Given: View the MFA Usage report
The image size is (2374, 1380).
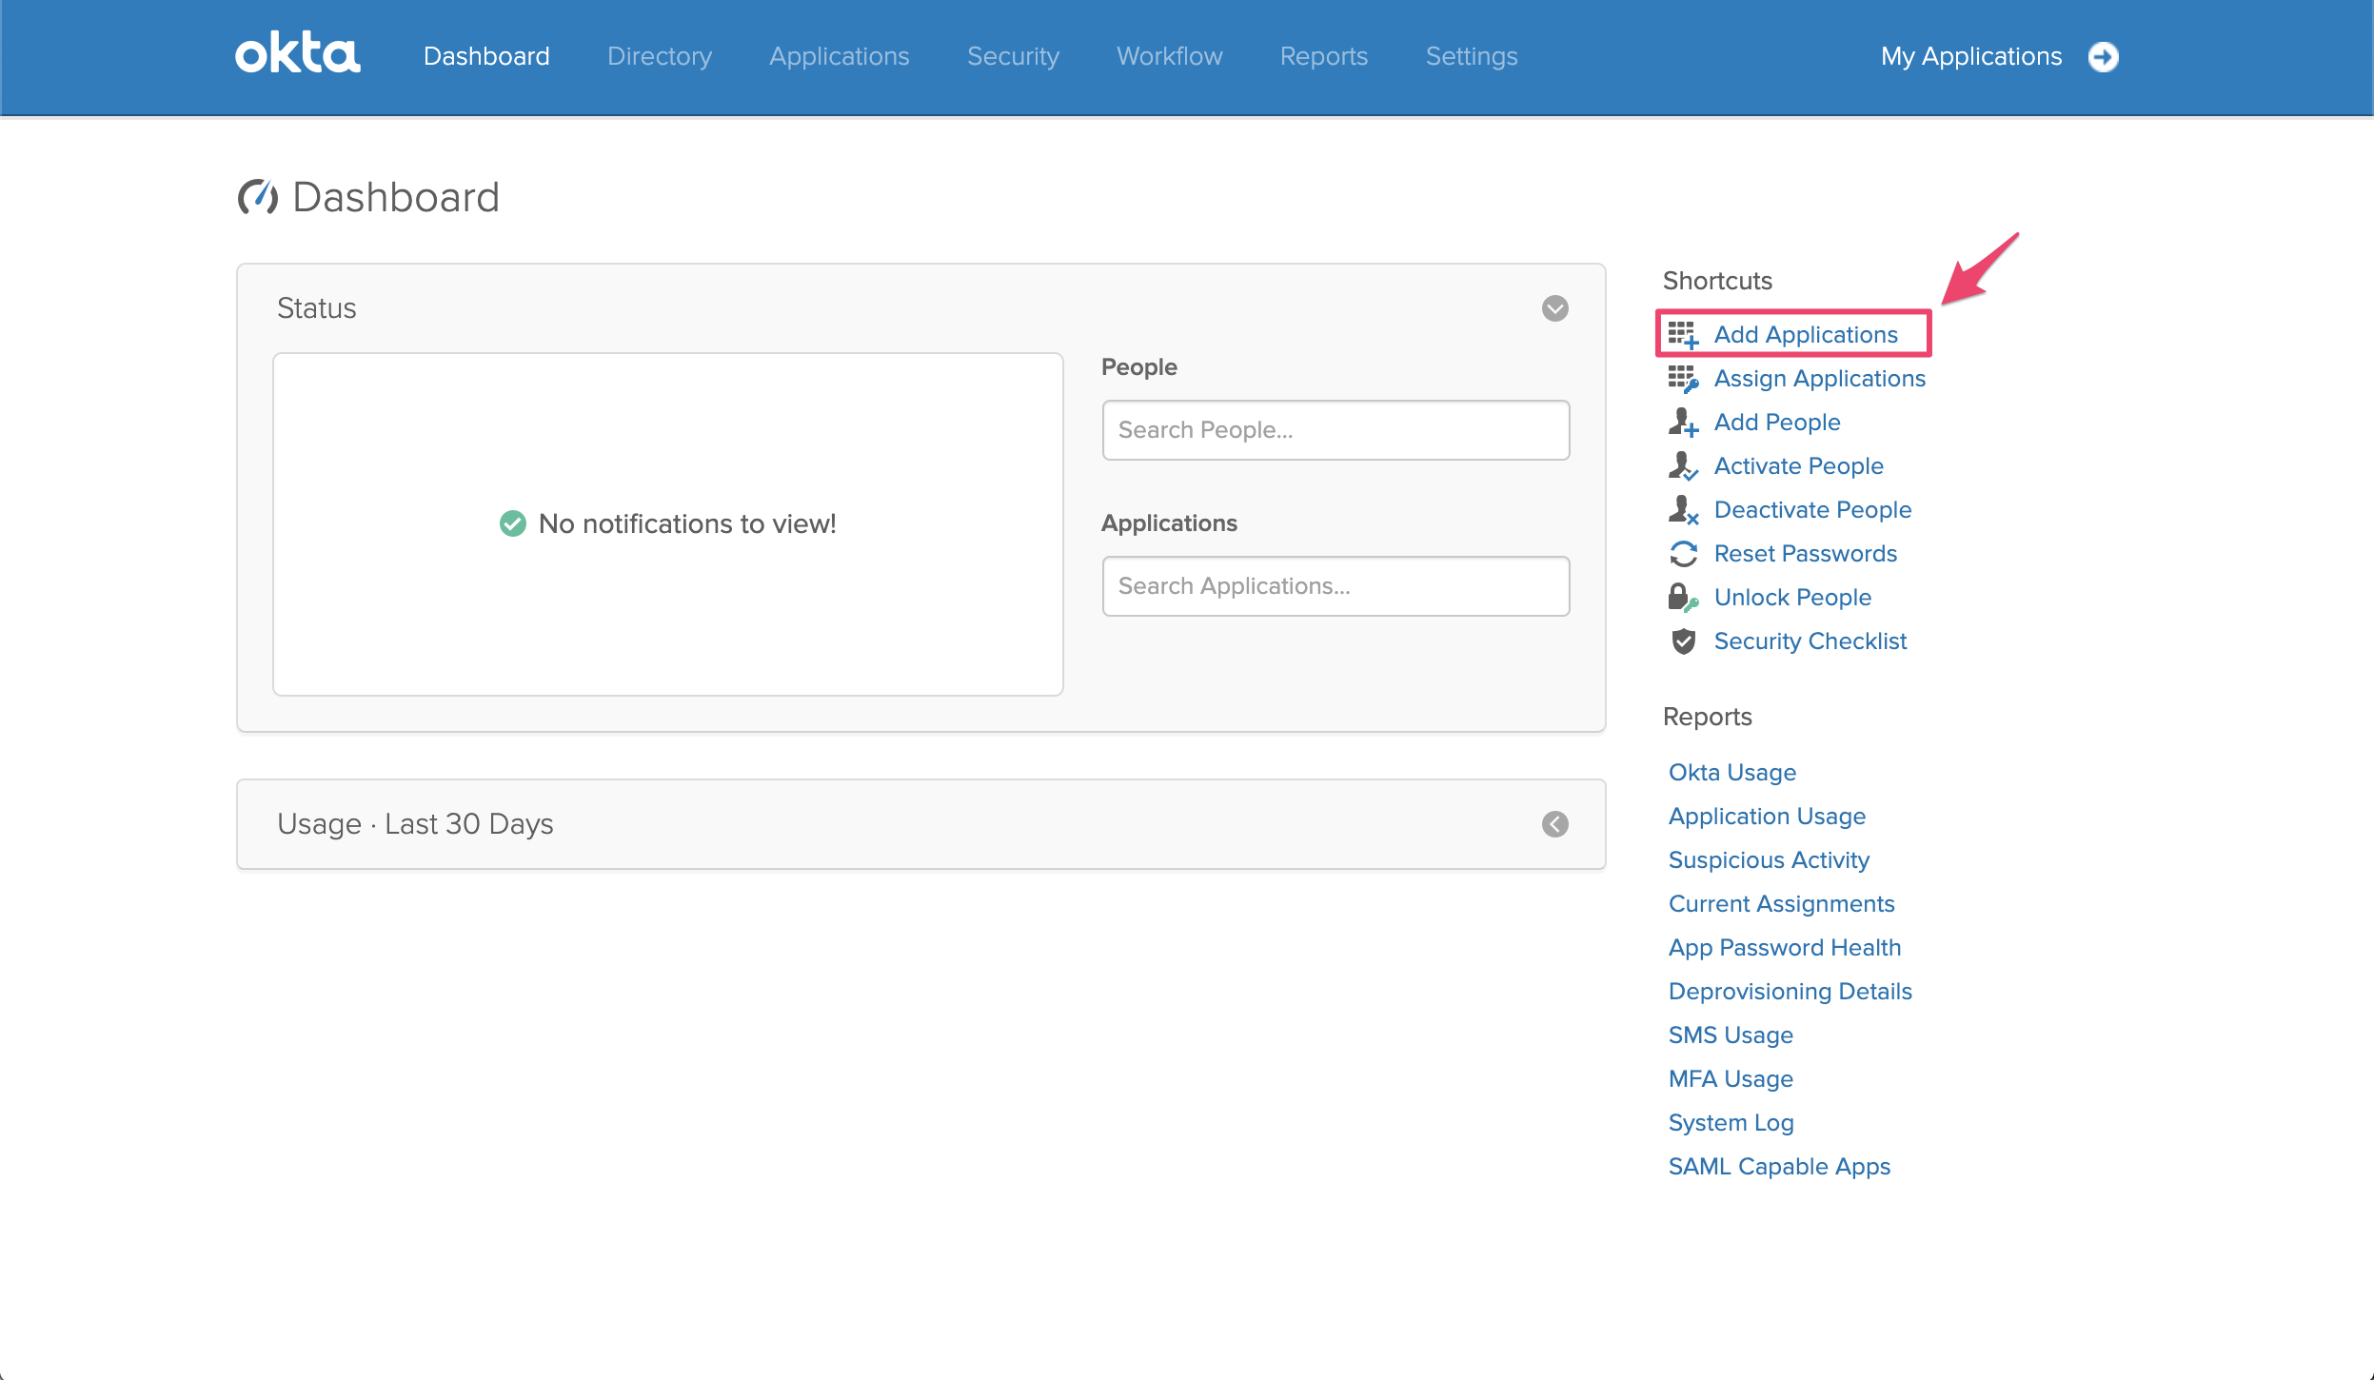Looking at the screenshot, I should pos(1731,1079).
